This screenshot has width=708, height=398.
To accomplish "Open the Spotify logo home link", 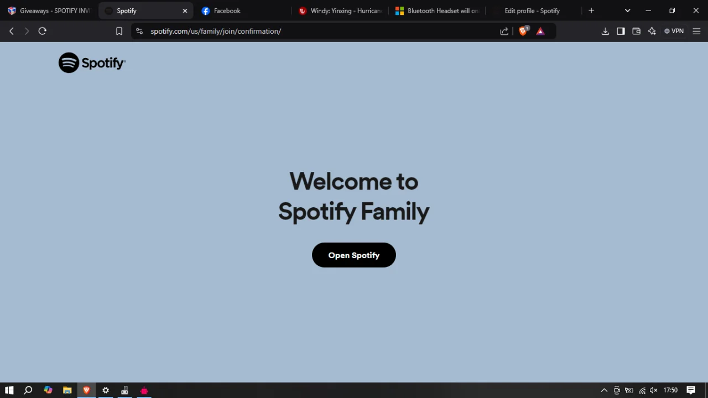I will point(92,63).
